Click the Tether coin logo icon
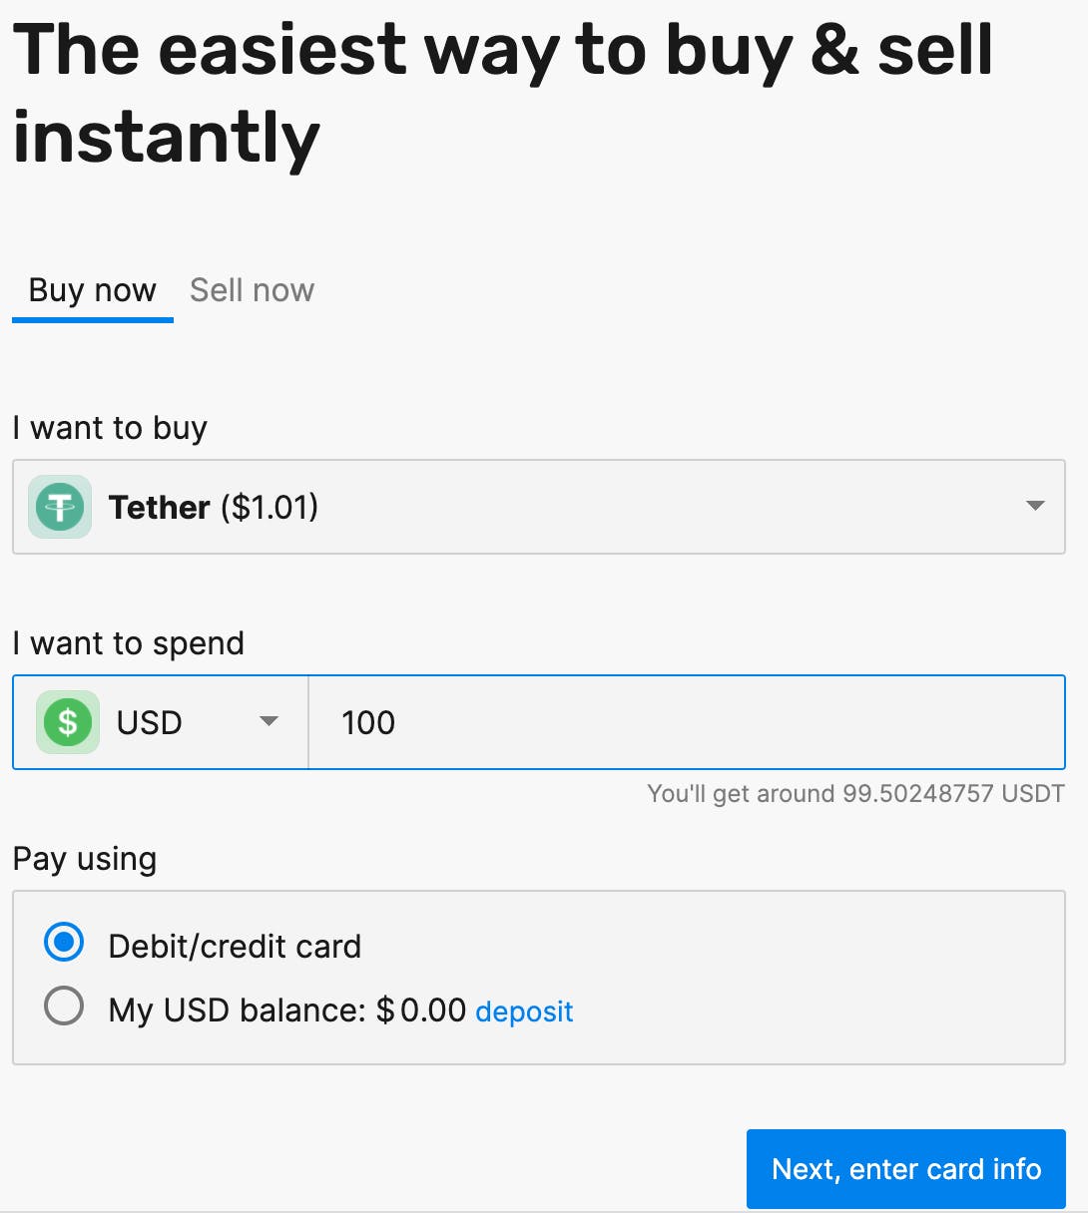 (60, 507)
